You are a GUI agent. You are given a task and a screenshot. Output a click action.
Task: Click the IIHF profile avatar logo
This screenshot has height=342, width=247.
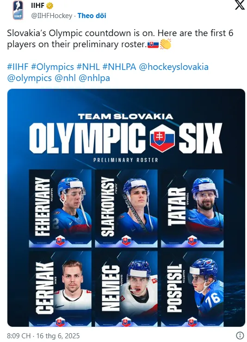tap(18, 10)
